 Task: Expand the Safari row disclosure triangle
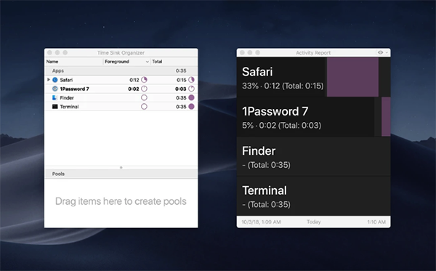[49, 80]
